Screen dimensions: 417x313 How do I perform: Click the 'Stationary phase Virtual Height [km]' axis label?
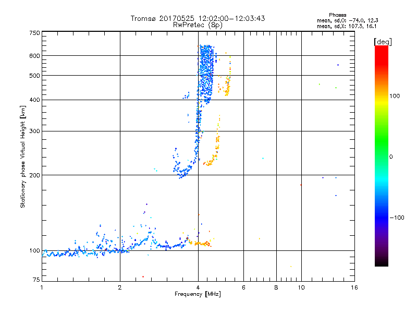[22, 156]
